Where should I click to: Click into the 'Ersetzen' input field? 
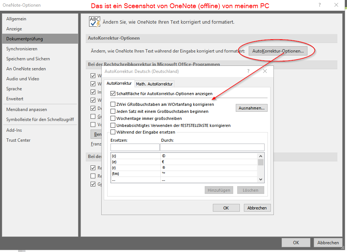pos(134,147)
